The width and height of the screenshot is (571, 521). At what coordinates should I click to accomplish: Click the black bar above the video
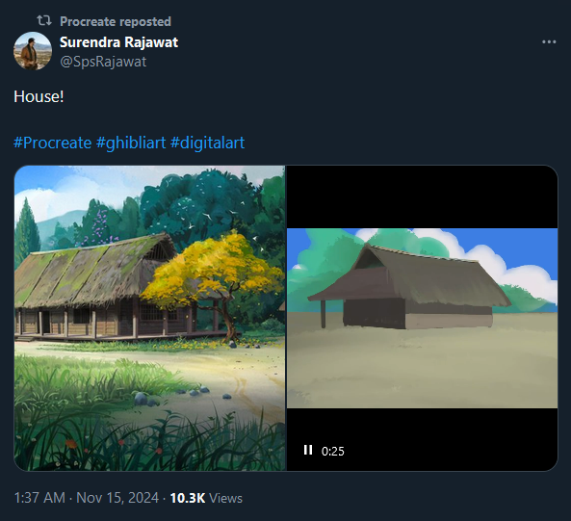tap(422, 197)
